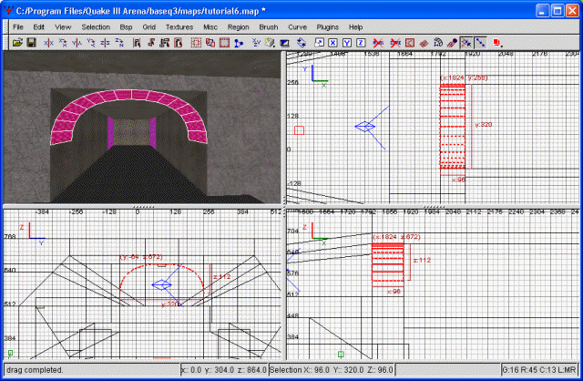
Task: Toggle the X scale lock button
Action: click(x=333, y=43)
